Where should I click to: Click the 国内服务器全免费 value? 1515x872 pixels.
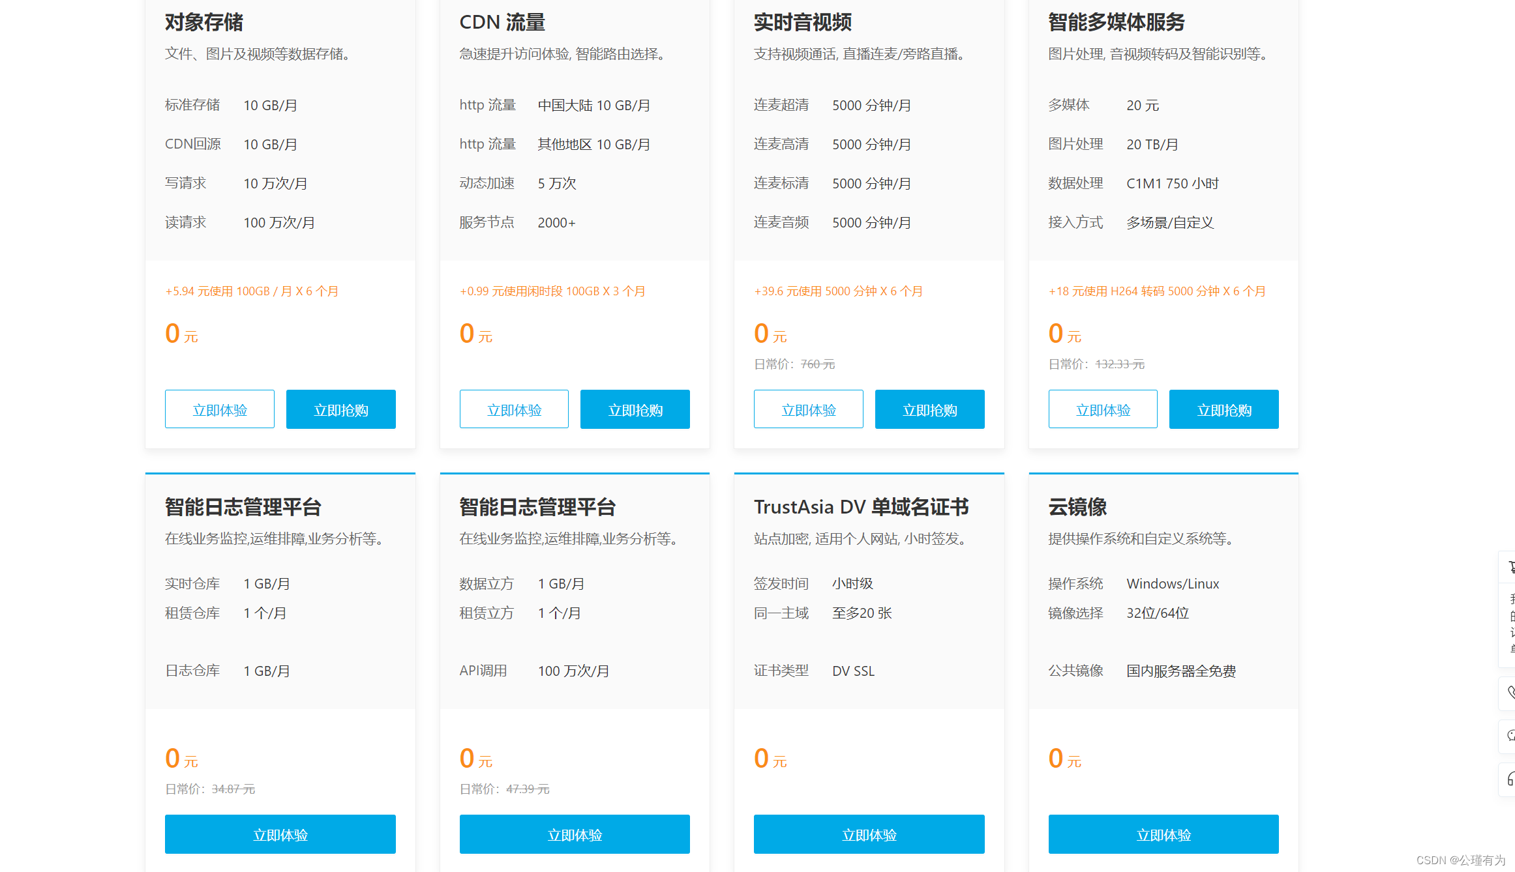click(x=1181, y=671)
